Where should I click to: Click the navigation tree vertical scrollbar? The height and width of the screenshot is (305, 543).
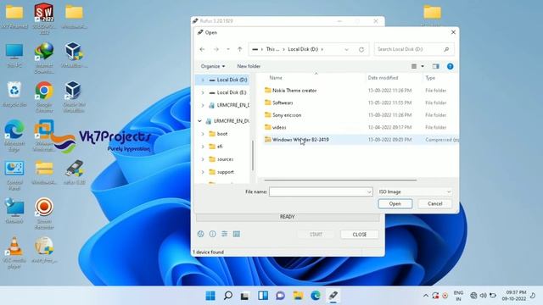(253, 155)
